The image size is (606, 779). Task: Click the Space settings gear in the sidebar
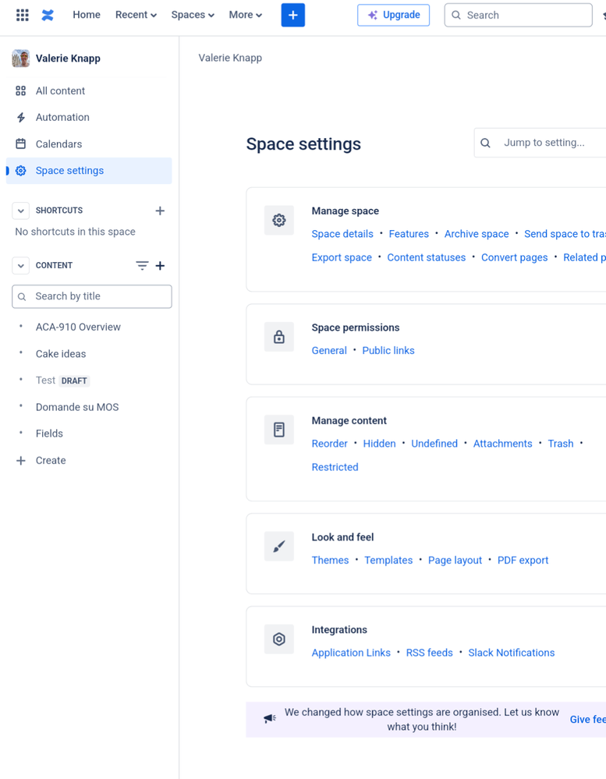(20, 170)
